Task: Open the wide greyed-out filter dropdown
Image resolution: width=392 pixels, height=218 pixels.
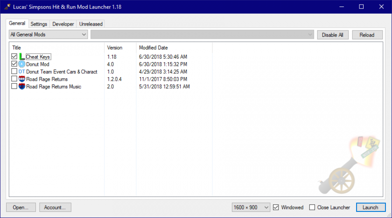Action: coord(202,35)
